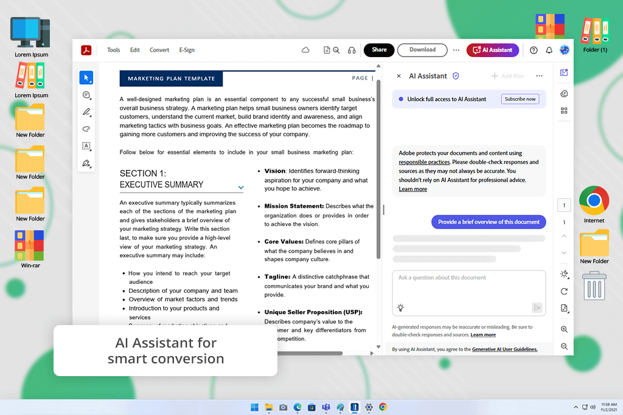
Task: Click the Share button
Action: click(379, 50)
